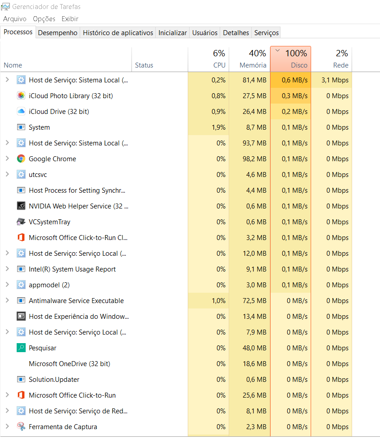Select the iCloud Drive cloud icon
This screenshot has width=380, height=444.
(x=21, y=112)
